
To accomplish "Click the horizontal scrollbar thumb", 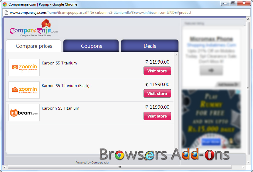I will 120,167.
